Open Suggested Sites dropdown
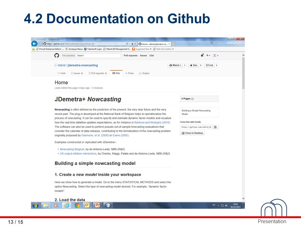 [x=142, y=49]
